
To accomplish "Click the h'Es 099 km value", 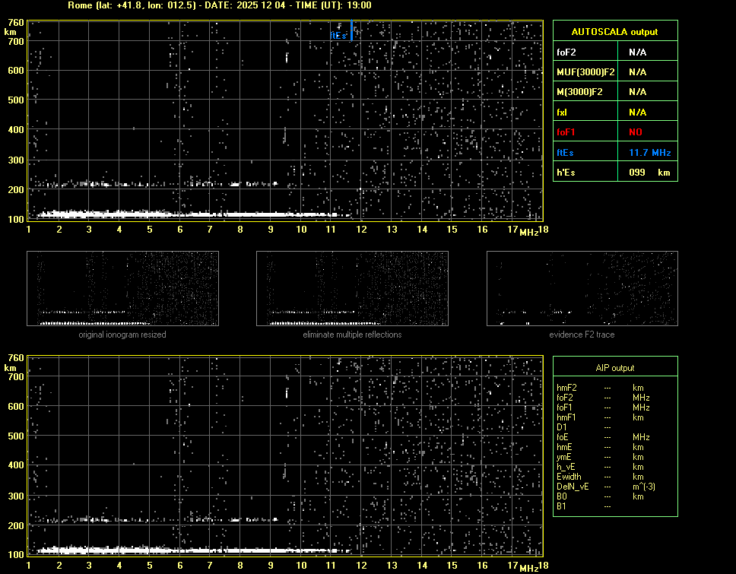I will point(649,173).
